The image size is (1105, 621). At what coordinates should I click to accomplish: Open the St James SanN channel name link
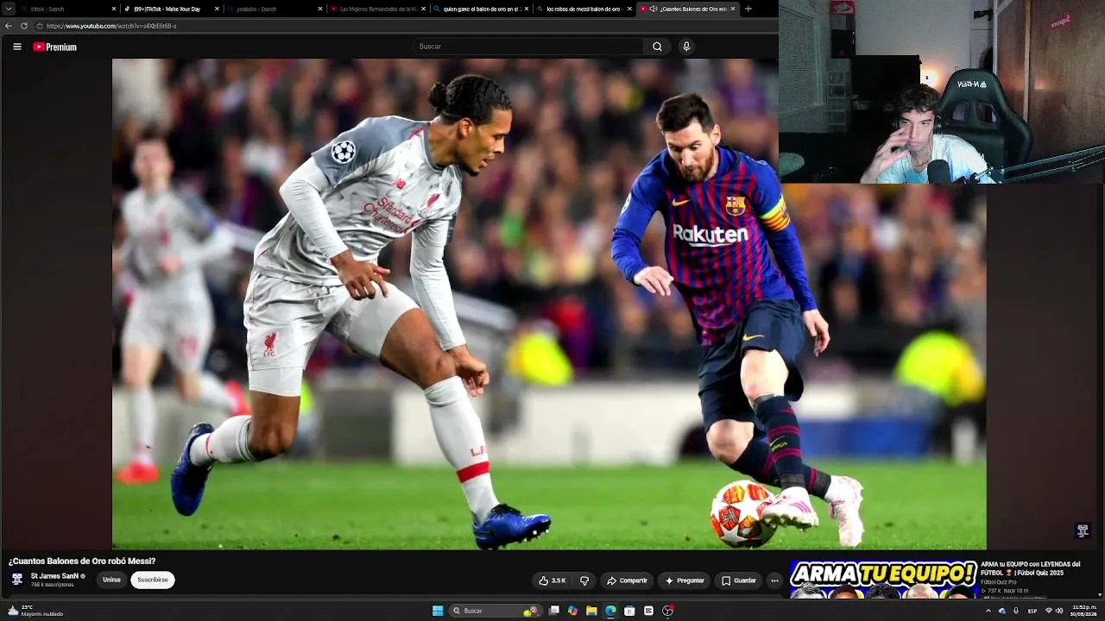pyautogui.click(x=55, y=576)
